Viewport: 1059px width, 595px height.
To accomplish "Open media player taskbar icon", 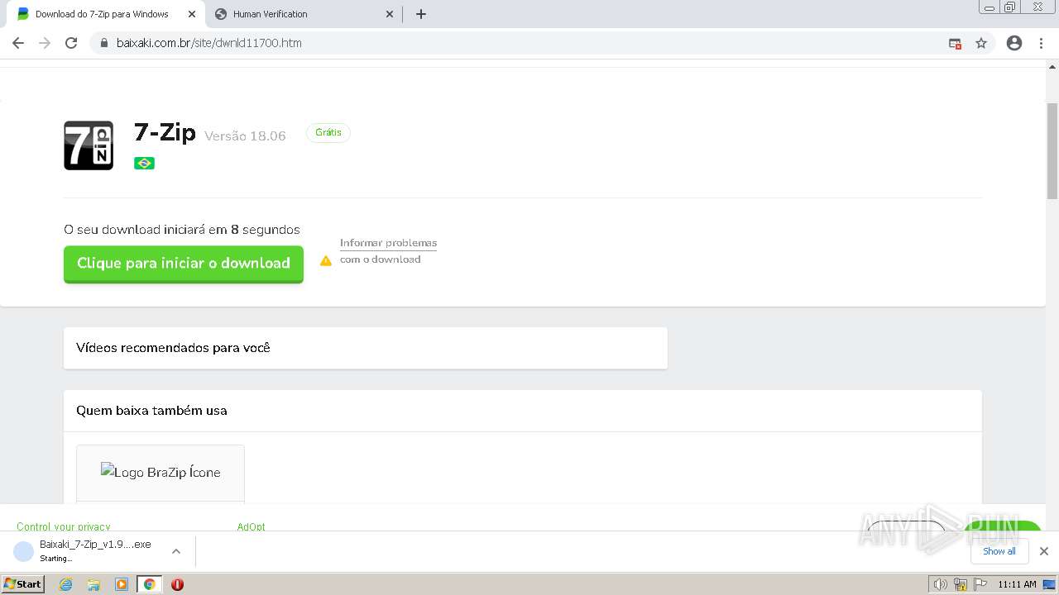I will pos(122,584).
